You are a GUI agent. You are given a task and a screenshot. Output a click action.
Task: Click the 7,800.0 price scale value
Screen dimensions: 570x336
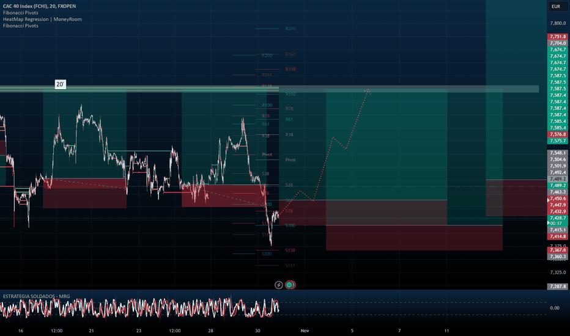point(558,23)
